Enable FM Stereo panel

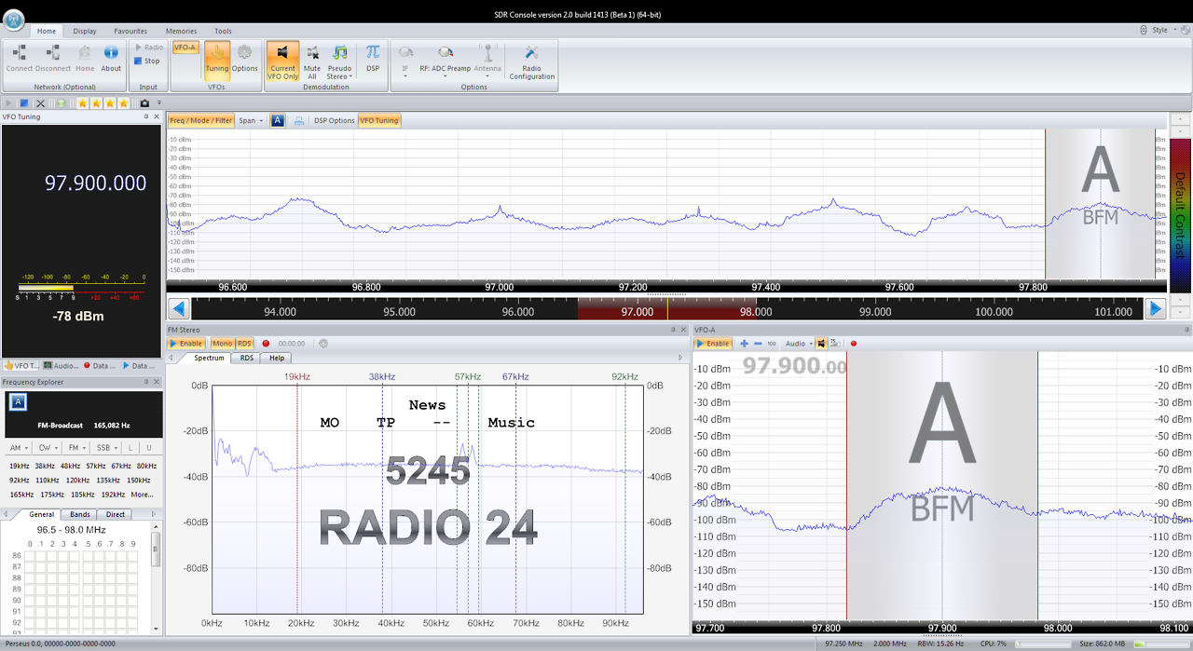186,344
